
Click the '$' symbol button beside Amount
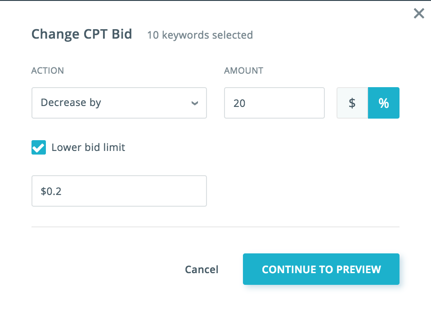[x=352, y=103]
